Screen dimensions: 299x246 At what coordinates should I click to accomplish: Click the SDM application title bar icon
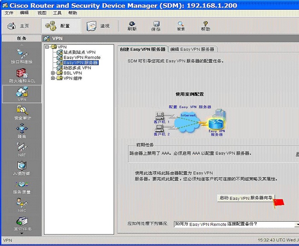point(5,5)
